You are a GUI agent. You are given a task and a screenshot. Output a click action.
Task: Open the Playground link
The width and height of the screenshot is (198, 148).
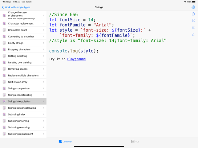[76, 59]
